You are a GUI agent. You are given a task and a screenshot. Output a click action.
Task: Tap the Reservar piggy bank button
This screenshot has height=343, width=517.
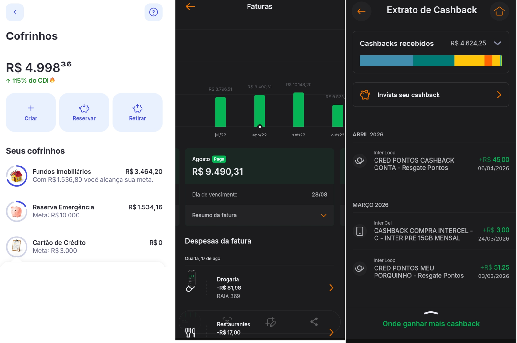coord(84,112)
